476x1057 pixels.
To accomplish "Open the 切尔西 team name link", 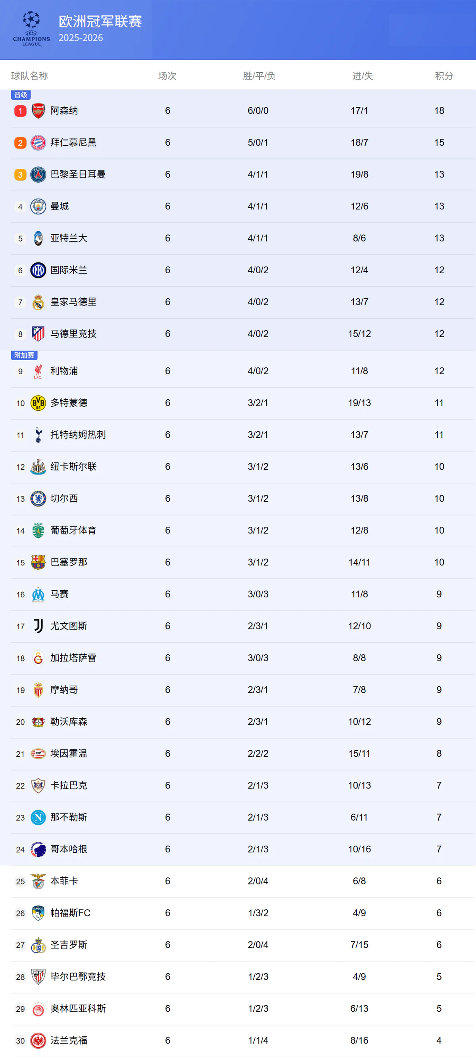I will pos(64,499).
